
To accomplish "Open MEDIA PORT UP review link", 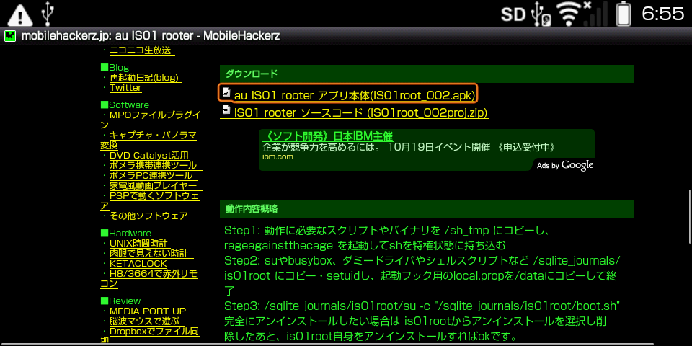I will (x=147, y=311).
